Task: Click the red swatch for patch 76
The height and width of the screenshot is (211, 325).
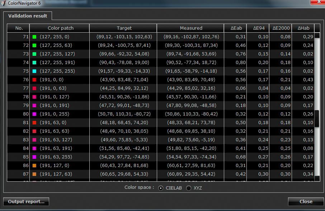Action: click(34, 80)
